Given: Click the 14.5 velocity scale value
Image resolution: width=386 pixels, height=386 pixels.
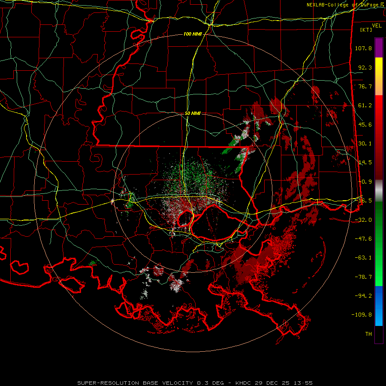Looking at the screenshot, I should click(x=365, y=163).
